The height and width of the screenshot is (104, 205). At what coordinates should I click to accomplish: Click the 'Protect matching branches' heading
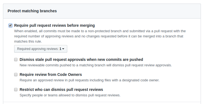pyautogui.click(x=32, y=11)
